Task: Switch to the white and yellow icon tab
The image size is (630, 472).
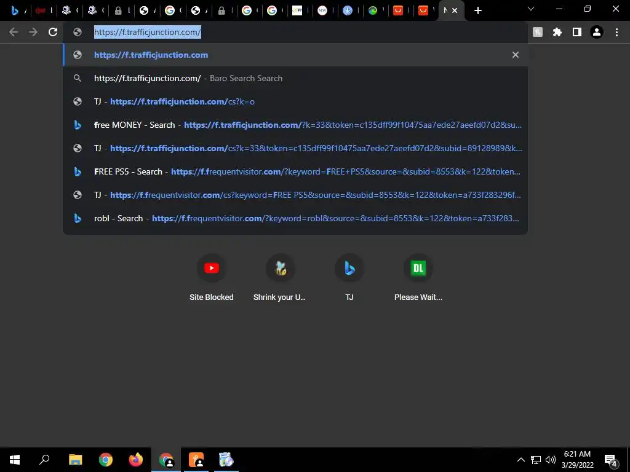Action: coord(297,10)
